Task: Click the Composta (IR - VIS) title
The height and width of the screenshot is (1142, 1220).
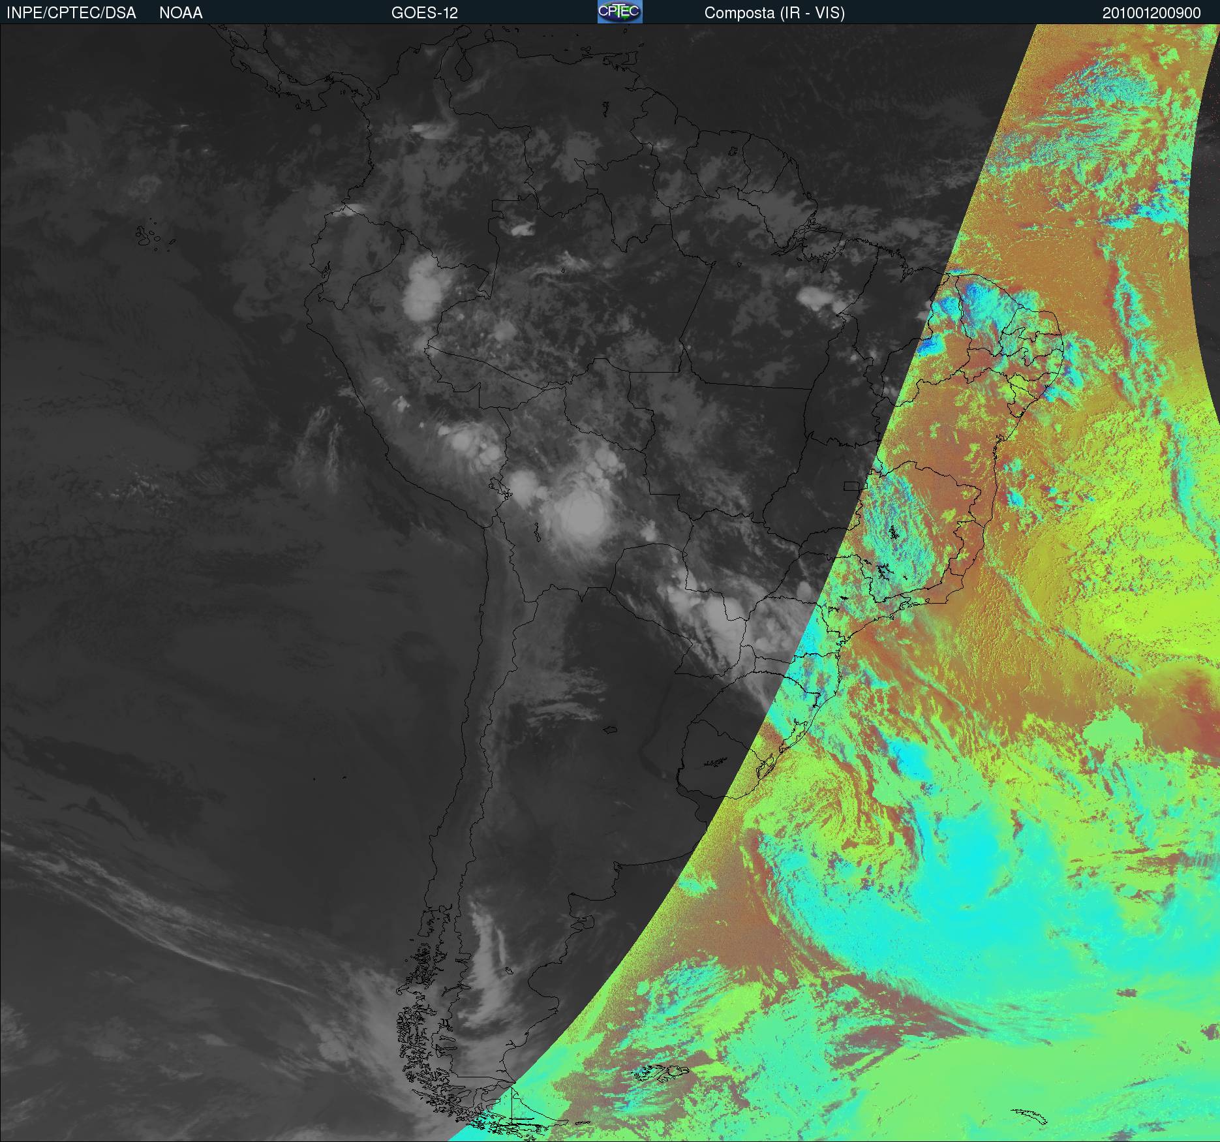Action: coord(774,13)
